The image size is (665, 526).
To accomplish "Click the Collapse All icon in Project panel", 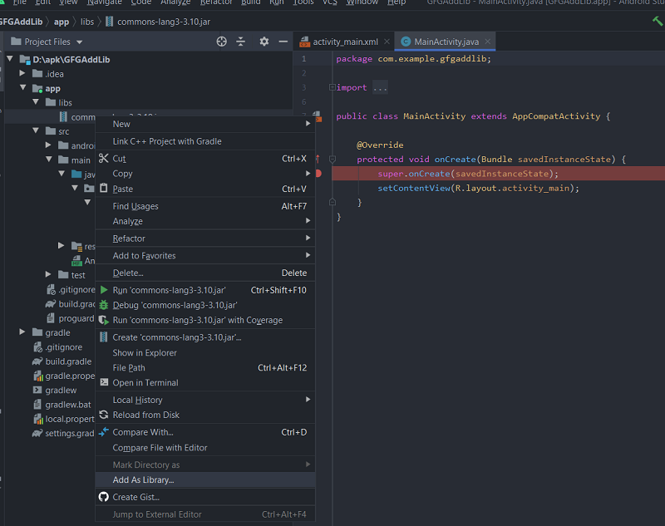I will pos(241,42).
